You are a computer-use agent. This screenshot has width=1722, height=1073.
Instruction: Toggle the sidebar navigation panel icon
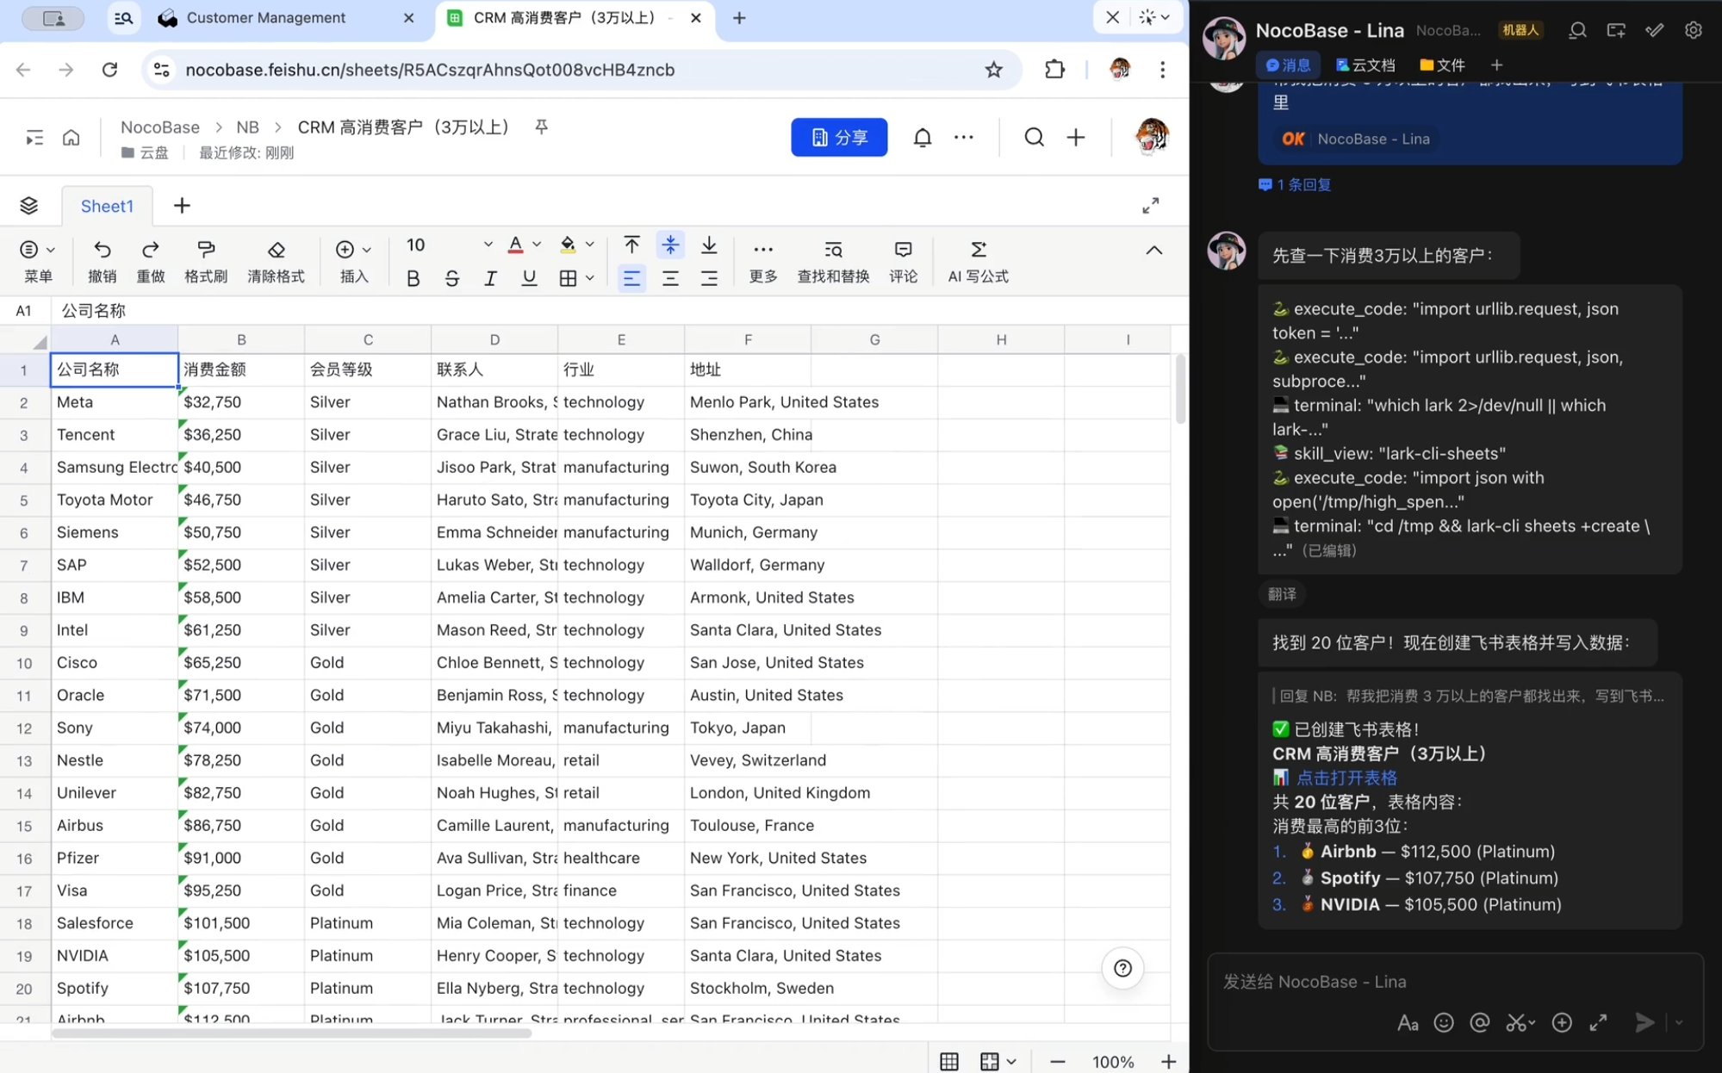[x=34, y=137]
